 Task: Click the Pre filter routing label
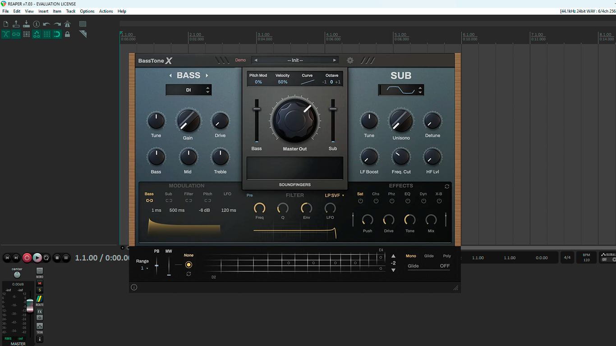coord(250,196)
